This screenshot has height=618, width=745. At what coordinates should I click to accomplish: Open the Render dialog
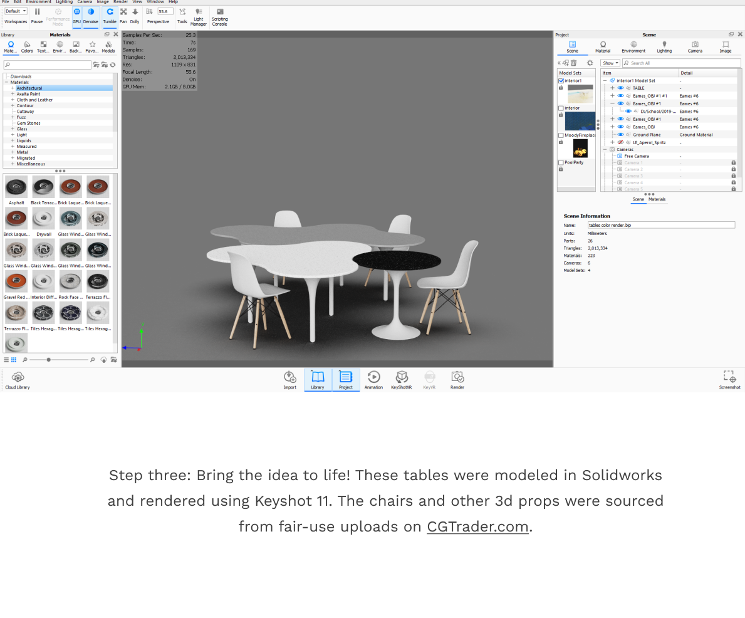(x=457, y=381)
